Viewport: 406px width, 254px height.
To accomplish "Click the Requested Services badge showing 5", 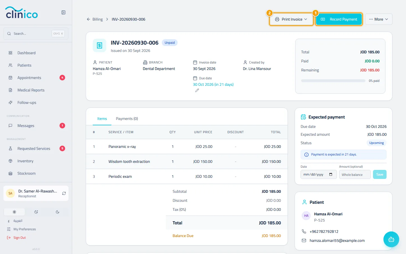I will click(x=62, y=148).
